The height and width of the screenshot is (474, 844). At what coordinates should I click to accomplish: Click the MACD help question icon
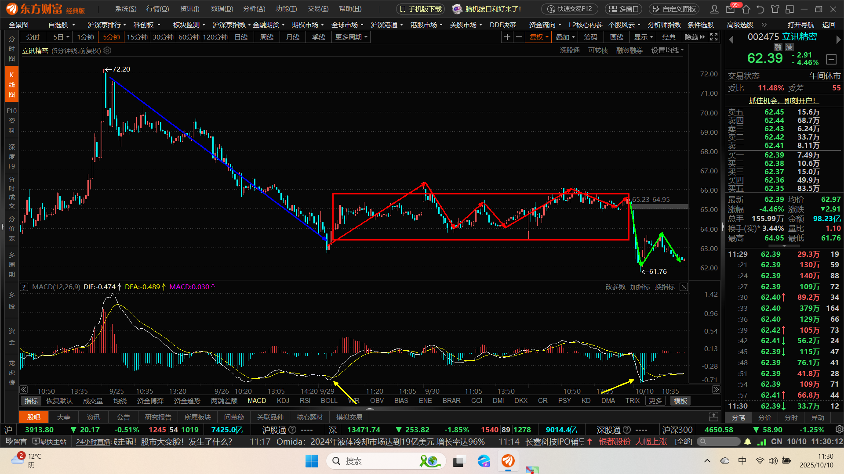coord(24,287)
